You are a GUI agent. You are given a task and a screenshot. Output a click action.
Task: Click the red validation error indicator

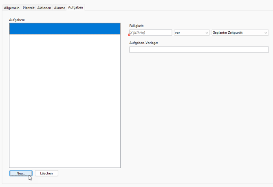[129, 35]
